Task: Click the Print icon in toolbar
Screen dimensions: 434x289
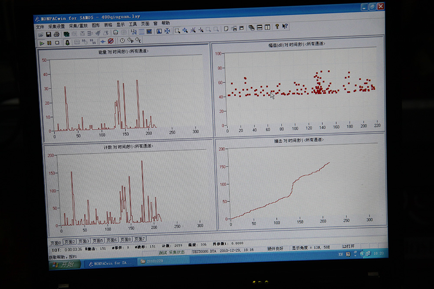Action: click(56, 34)
